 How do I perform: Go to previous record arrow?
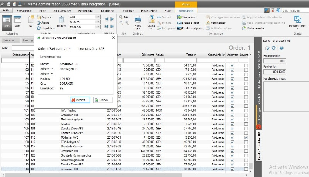[x=107, y=19]
